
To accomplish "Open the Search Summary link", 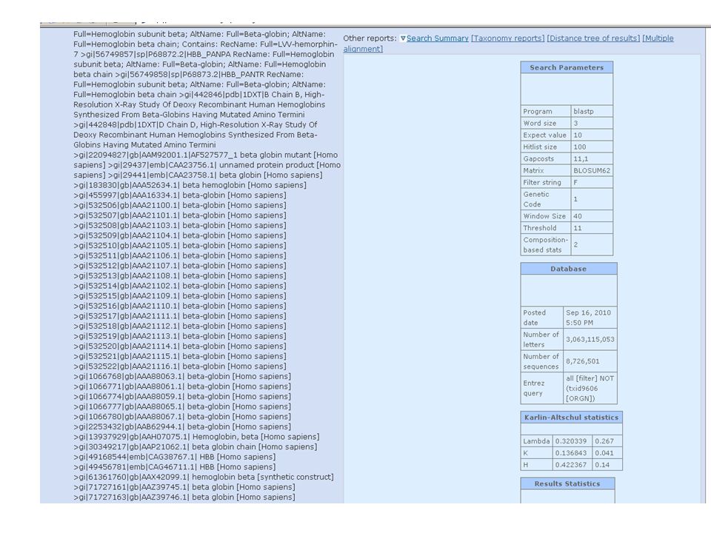I will pos(437,38).
